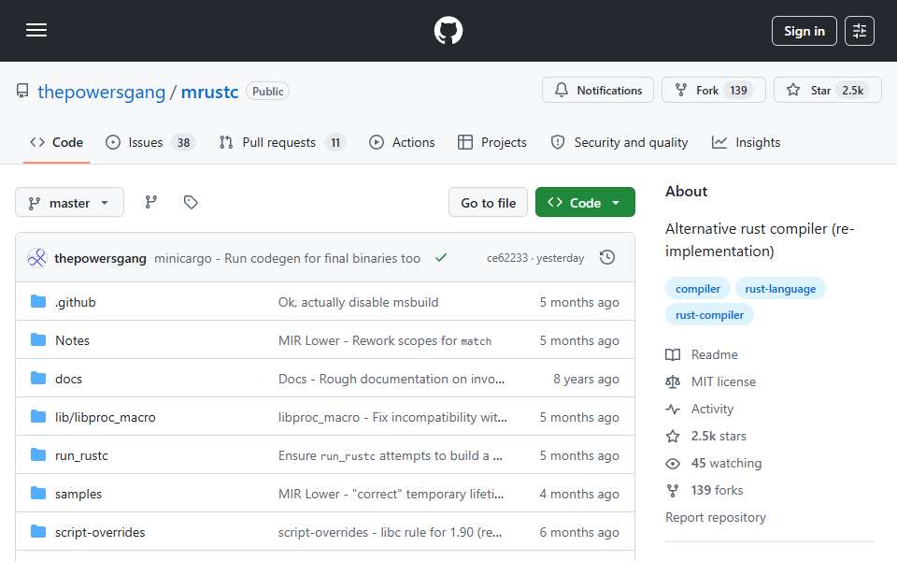This screenshot has width=897, height=561.
Task: Open the Notes folder
Action: (x=72, y=340)
